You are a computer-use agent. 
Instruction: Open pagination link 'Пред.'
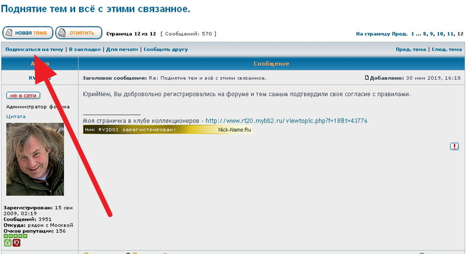(x=400, y=34)
